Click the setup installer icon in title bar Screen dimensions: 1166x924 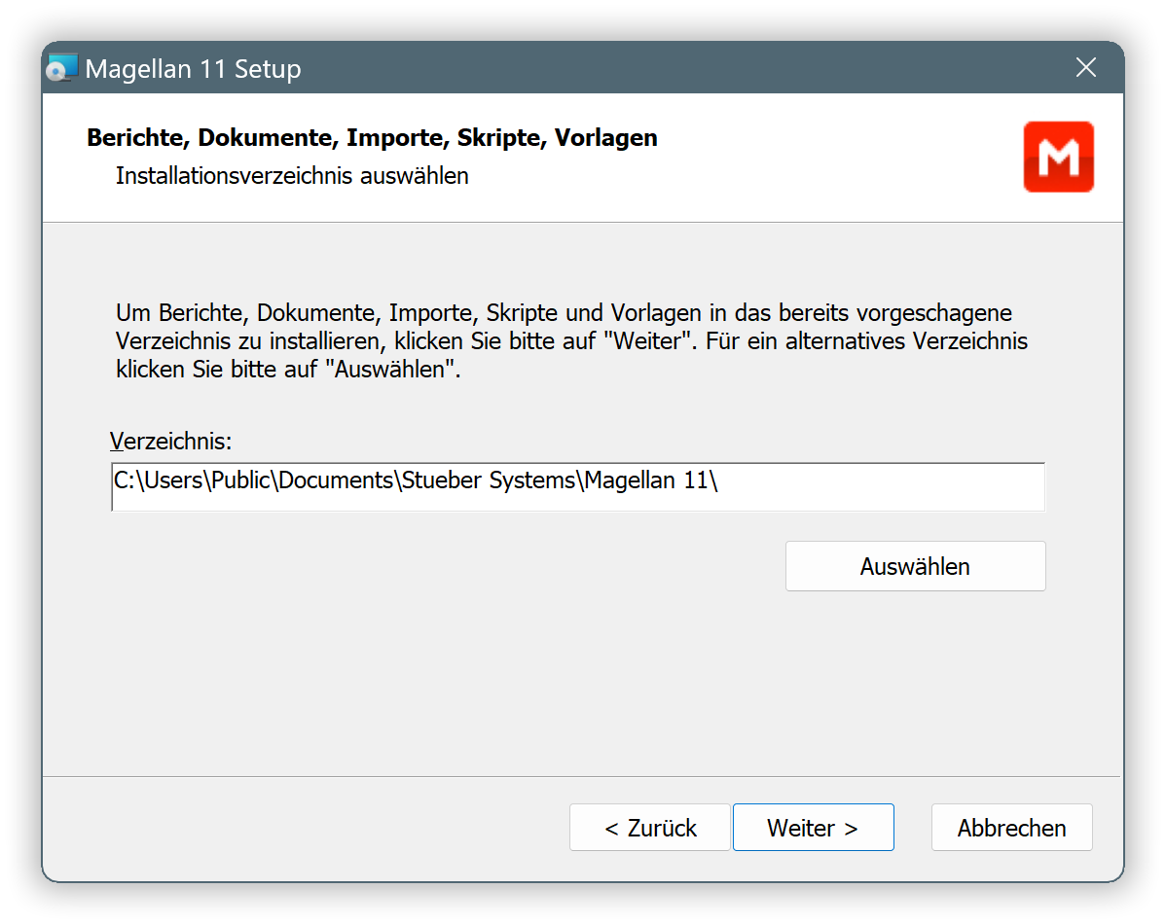click(x=61, y=68)
